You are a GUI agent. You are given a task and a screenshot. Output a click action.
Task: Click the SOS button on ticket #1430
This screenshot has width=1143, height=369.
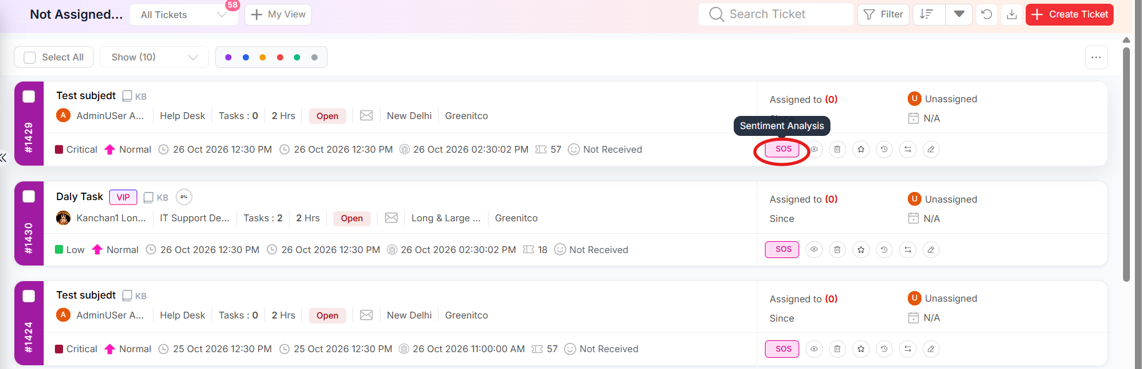pos(782,249)
